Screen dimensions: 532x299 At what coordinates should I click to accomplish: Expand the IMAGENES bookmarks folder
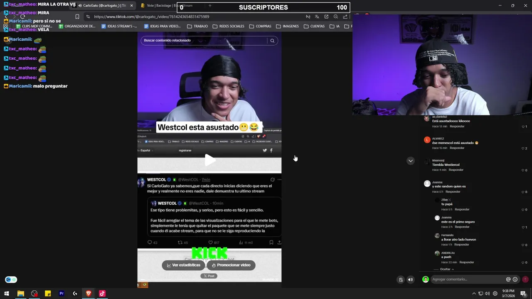[x=287, y=26]
